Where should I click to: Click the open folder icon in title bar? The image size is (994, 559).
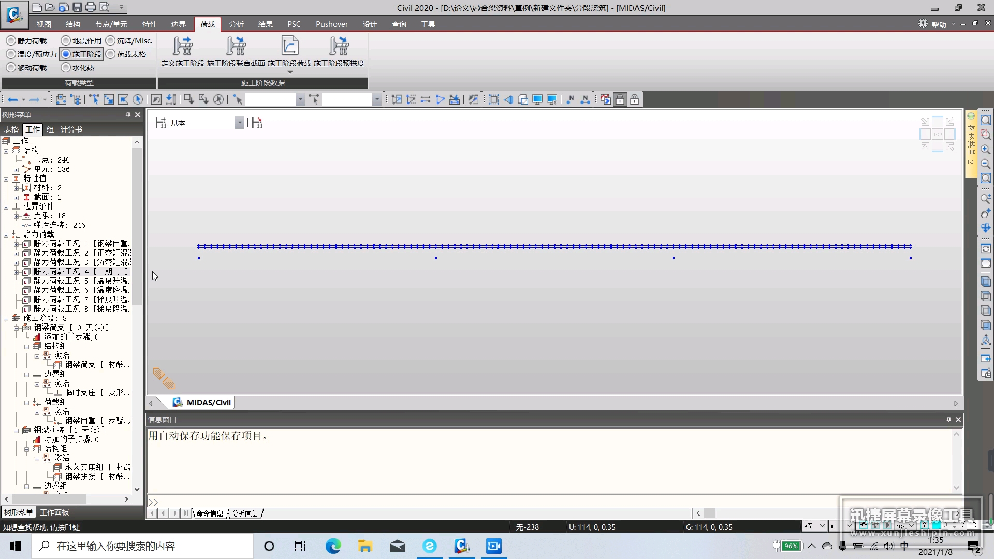(x=50, y=7)
